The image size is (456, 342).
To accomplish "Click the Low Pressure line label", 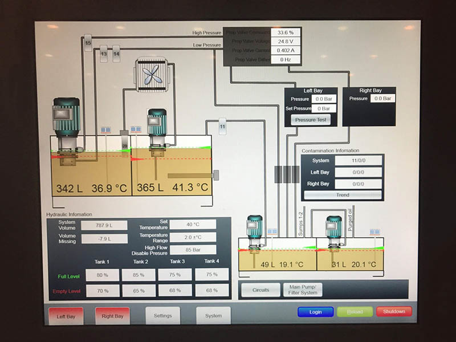I will tap(207, 45).
